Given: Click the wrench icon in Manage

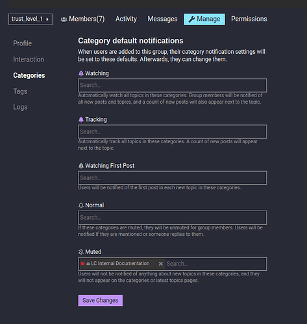Looking at the screenshot, I should click(191, 19).
